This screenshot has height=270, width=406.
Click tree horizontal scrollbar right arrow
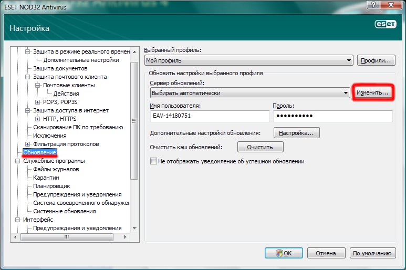[x=125, y=237]
